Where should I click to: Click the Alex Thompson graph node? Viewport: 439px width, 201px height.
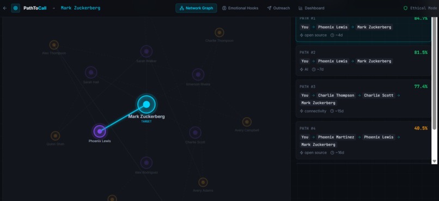54,45
